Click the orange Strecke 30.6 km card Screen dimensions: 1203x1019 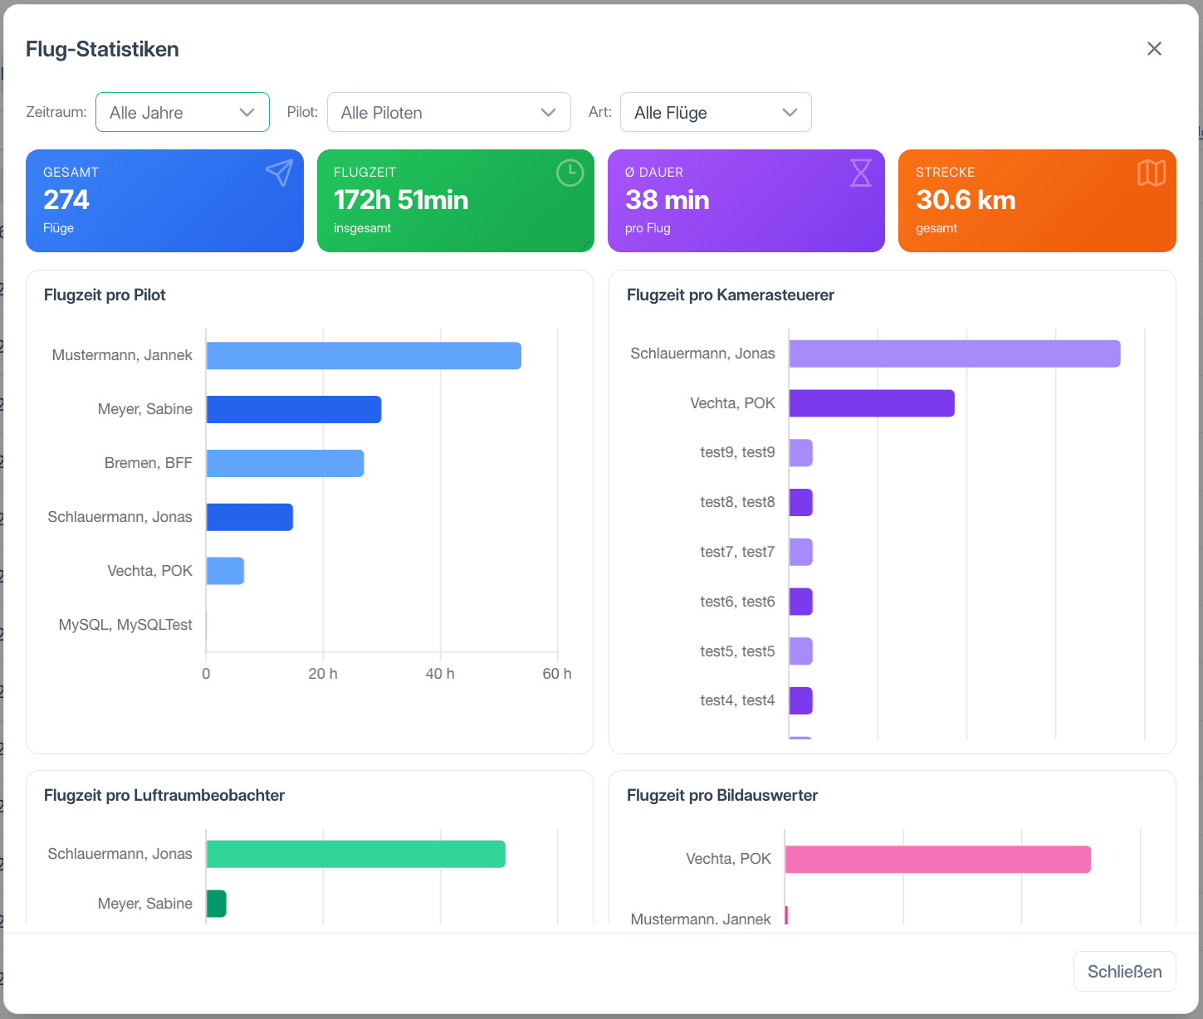[x=1037, y=201]
